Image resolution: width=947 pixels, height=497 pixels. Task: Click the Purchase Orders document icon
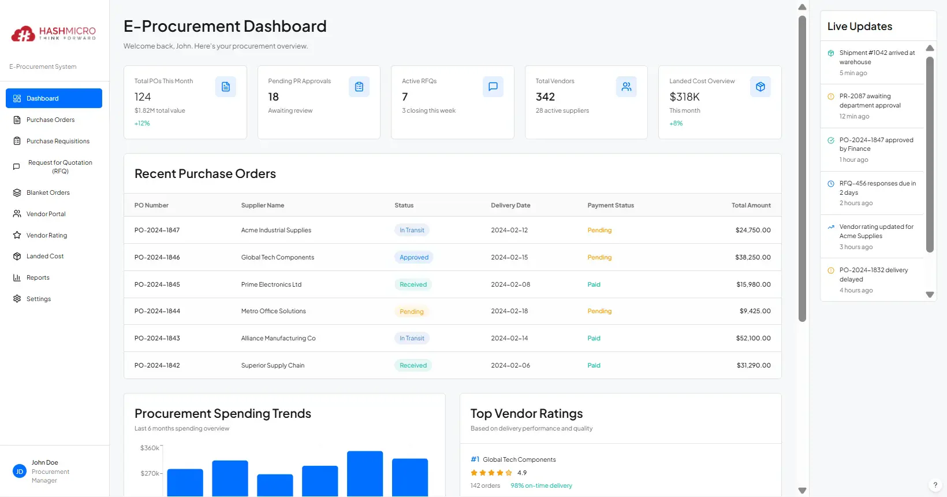coord(17,120)
